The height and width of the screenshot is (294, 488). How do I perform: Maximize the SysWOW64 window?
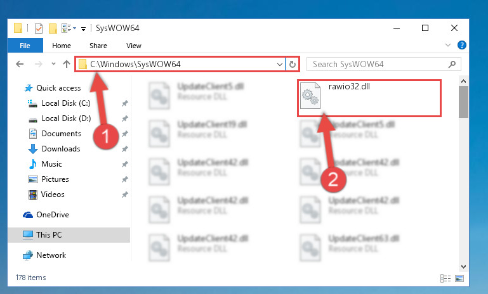(425, 29)
